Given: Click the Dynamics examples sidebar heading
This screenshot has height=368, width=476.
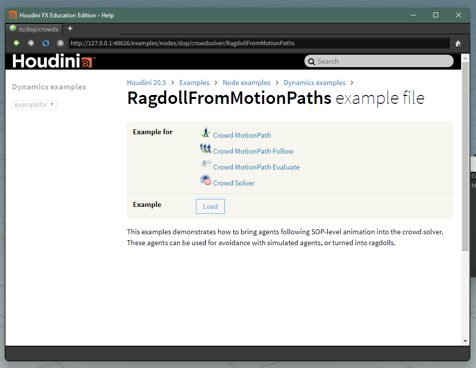Looking at the screenshot, I should [49, 87].
